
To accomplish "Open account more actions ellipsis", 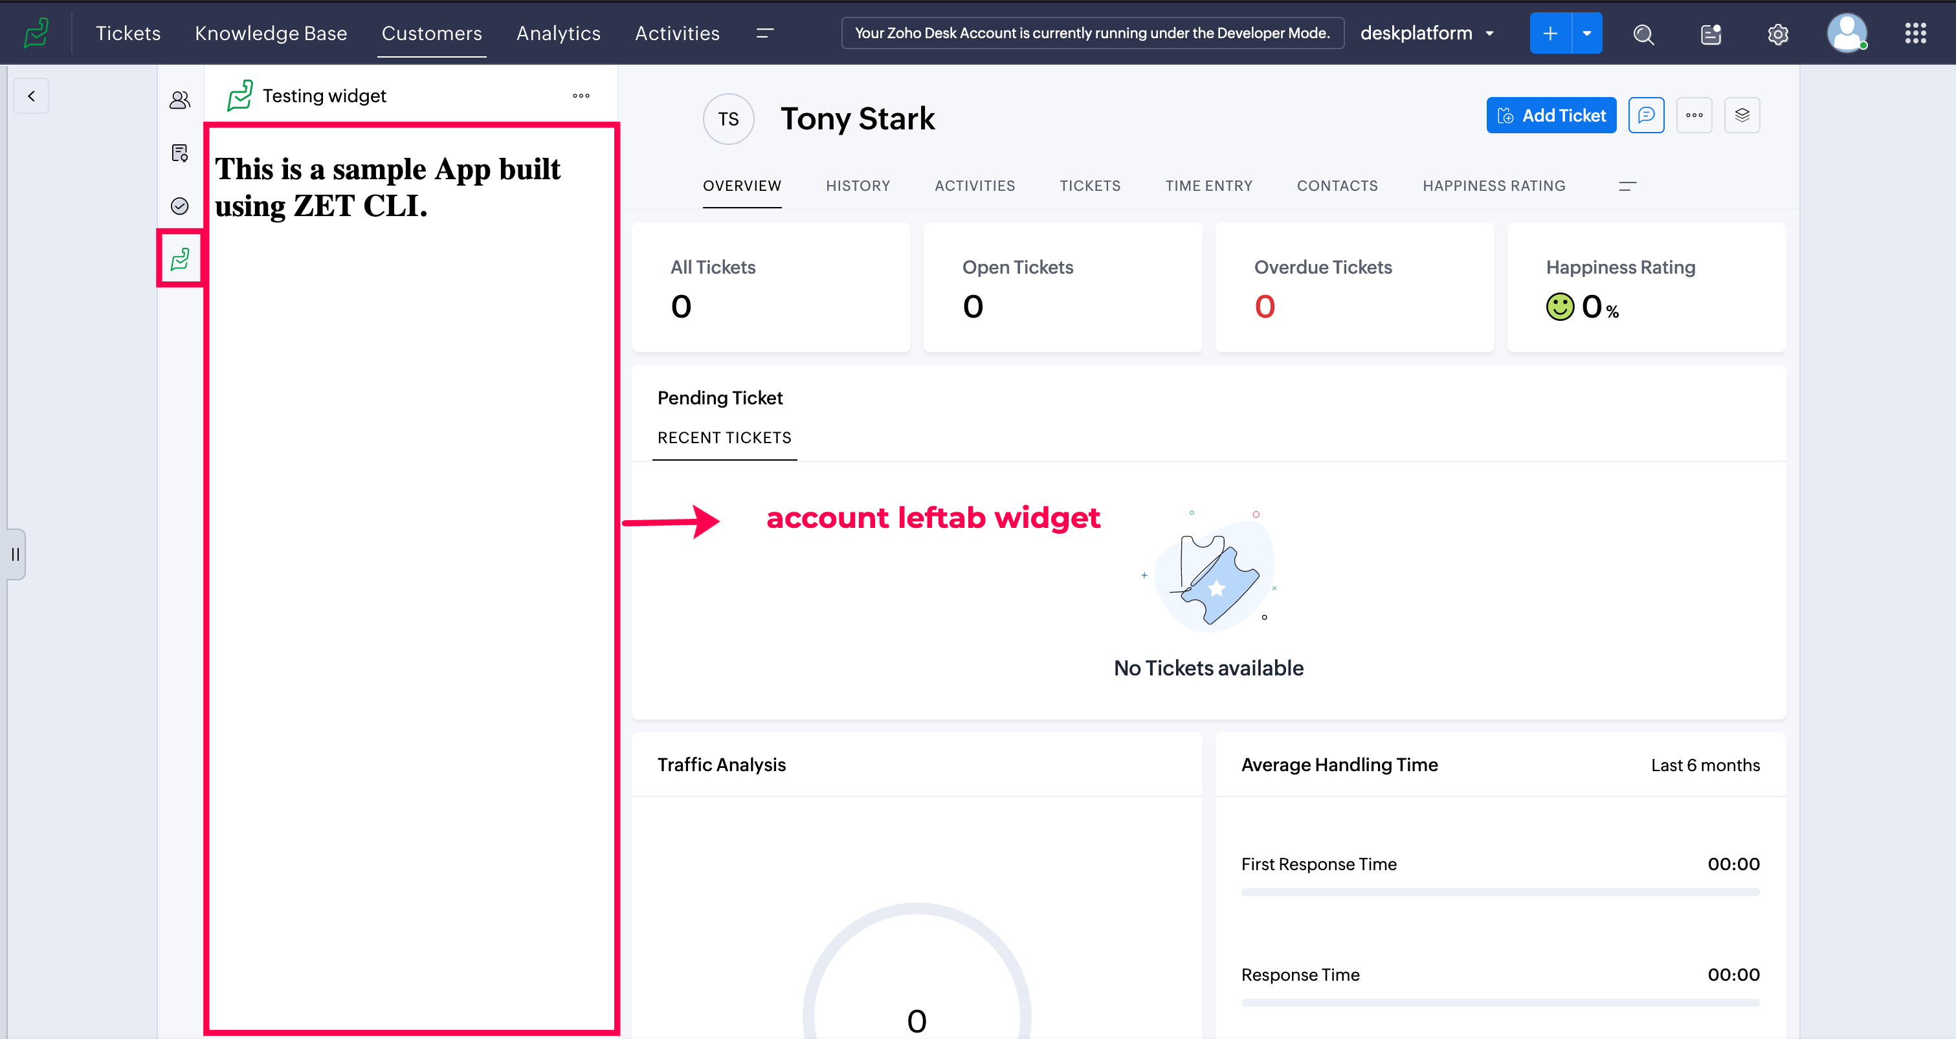I will 1694,115.
